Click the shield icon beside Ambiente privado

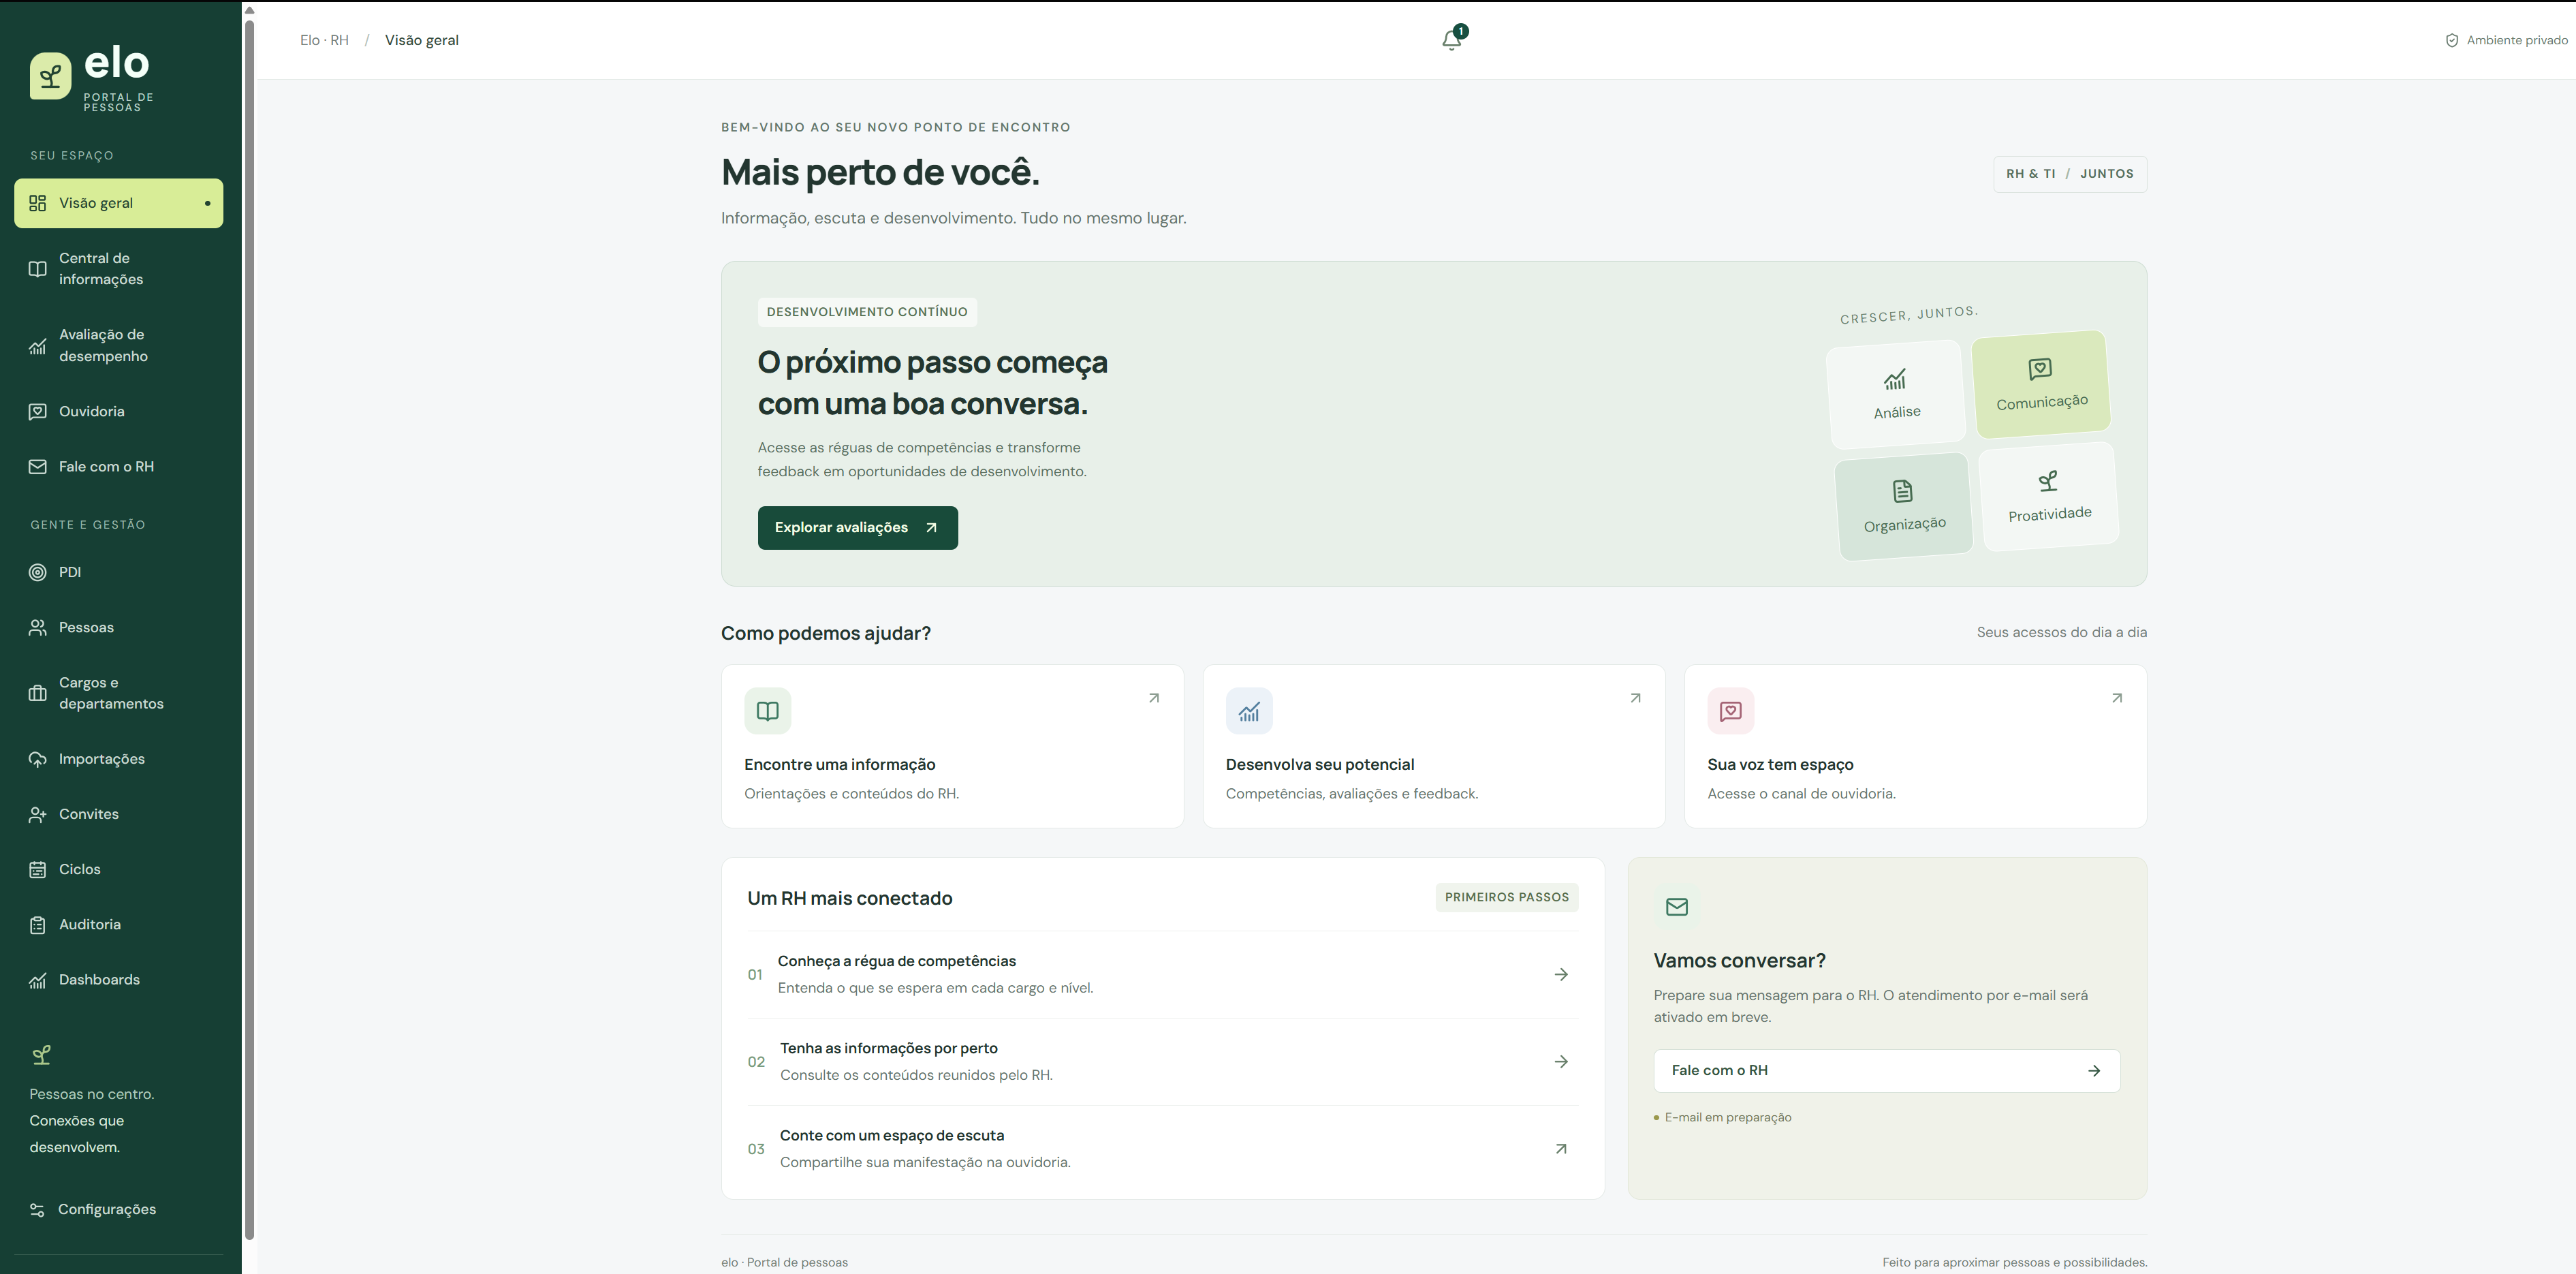pyautogui.click(x=2451, y=40)
